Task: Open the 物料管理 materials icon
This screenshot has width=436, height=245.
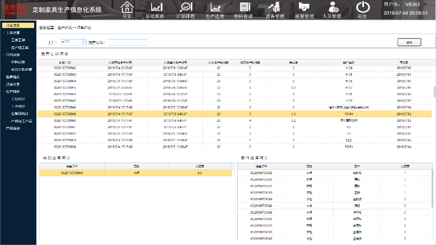Action: click(244, 10)
